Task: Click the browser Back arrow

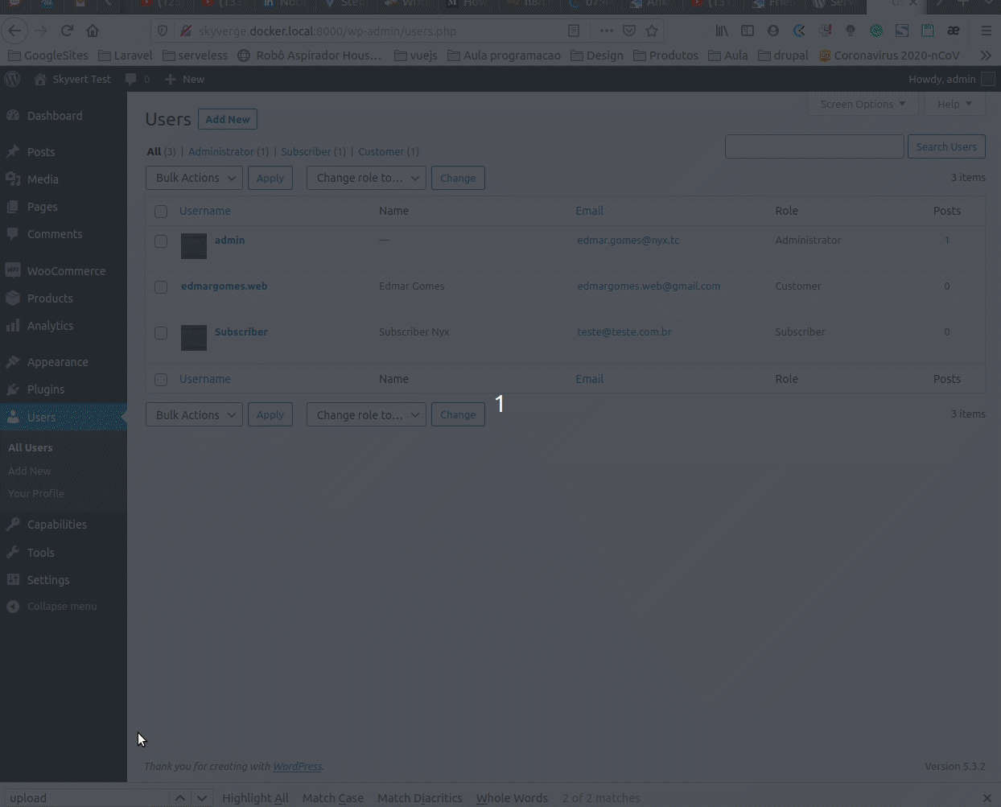Action: pyautogui.click(x=14, y=31)
